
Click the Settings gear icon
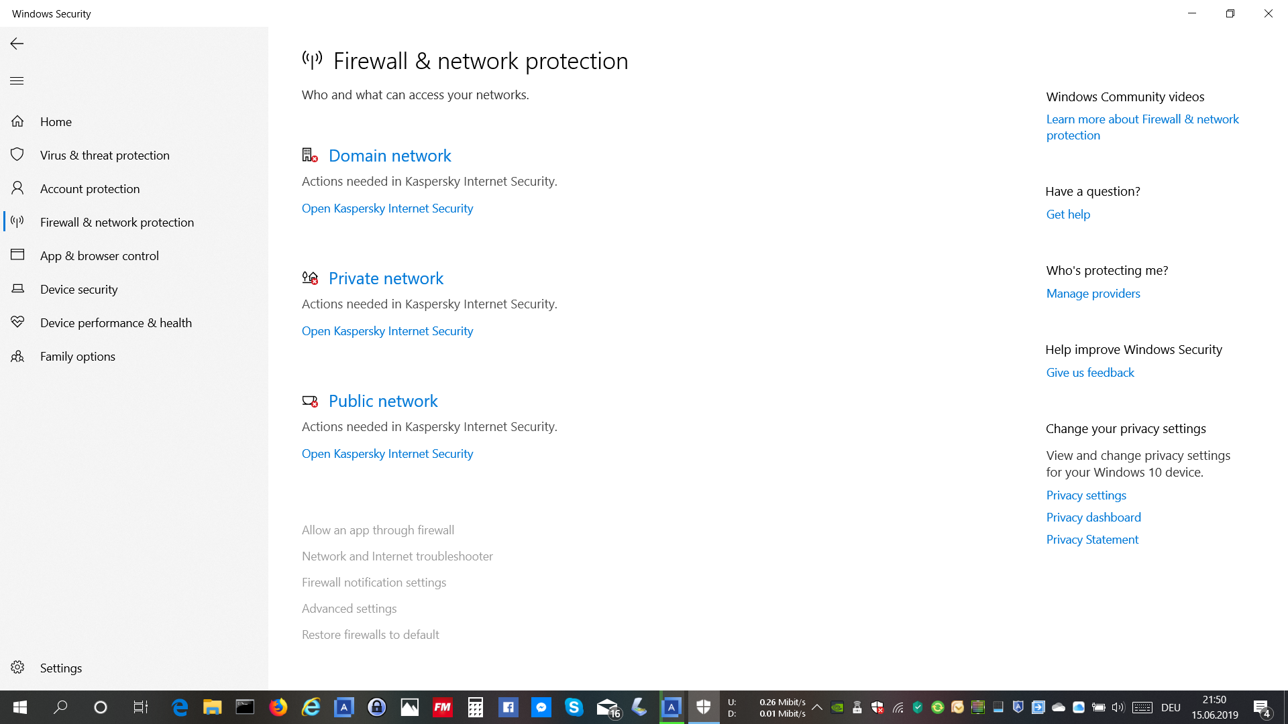coord(17,668)
